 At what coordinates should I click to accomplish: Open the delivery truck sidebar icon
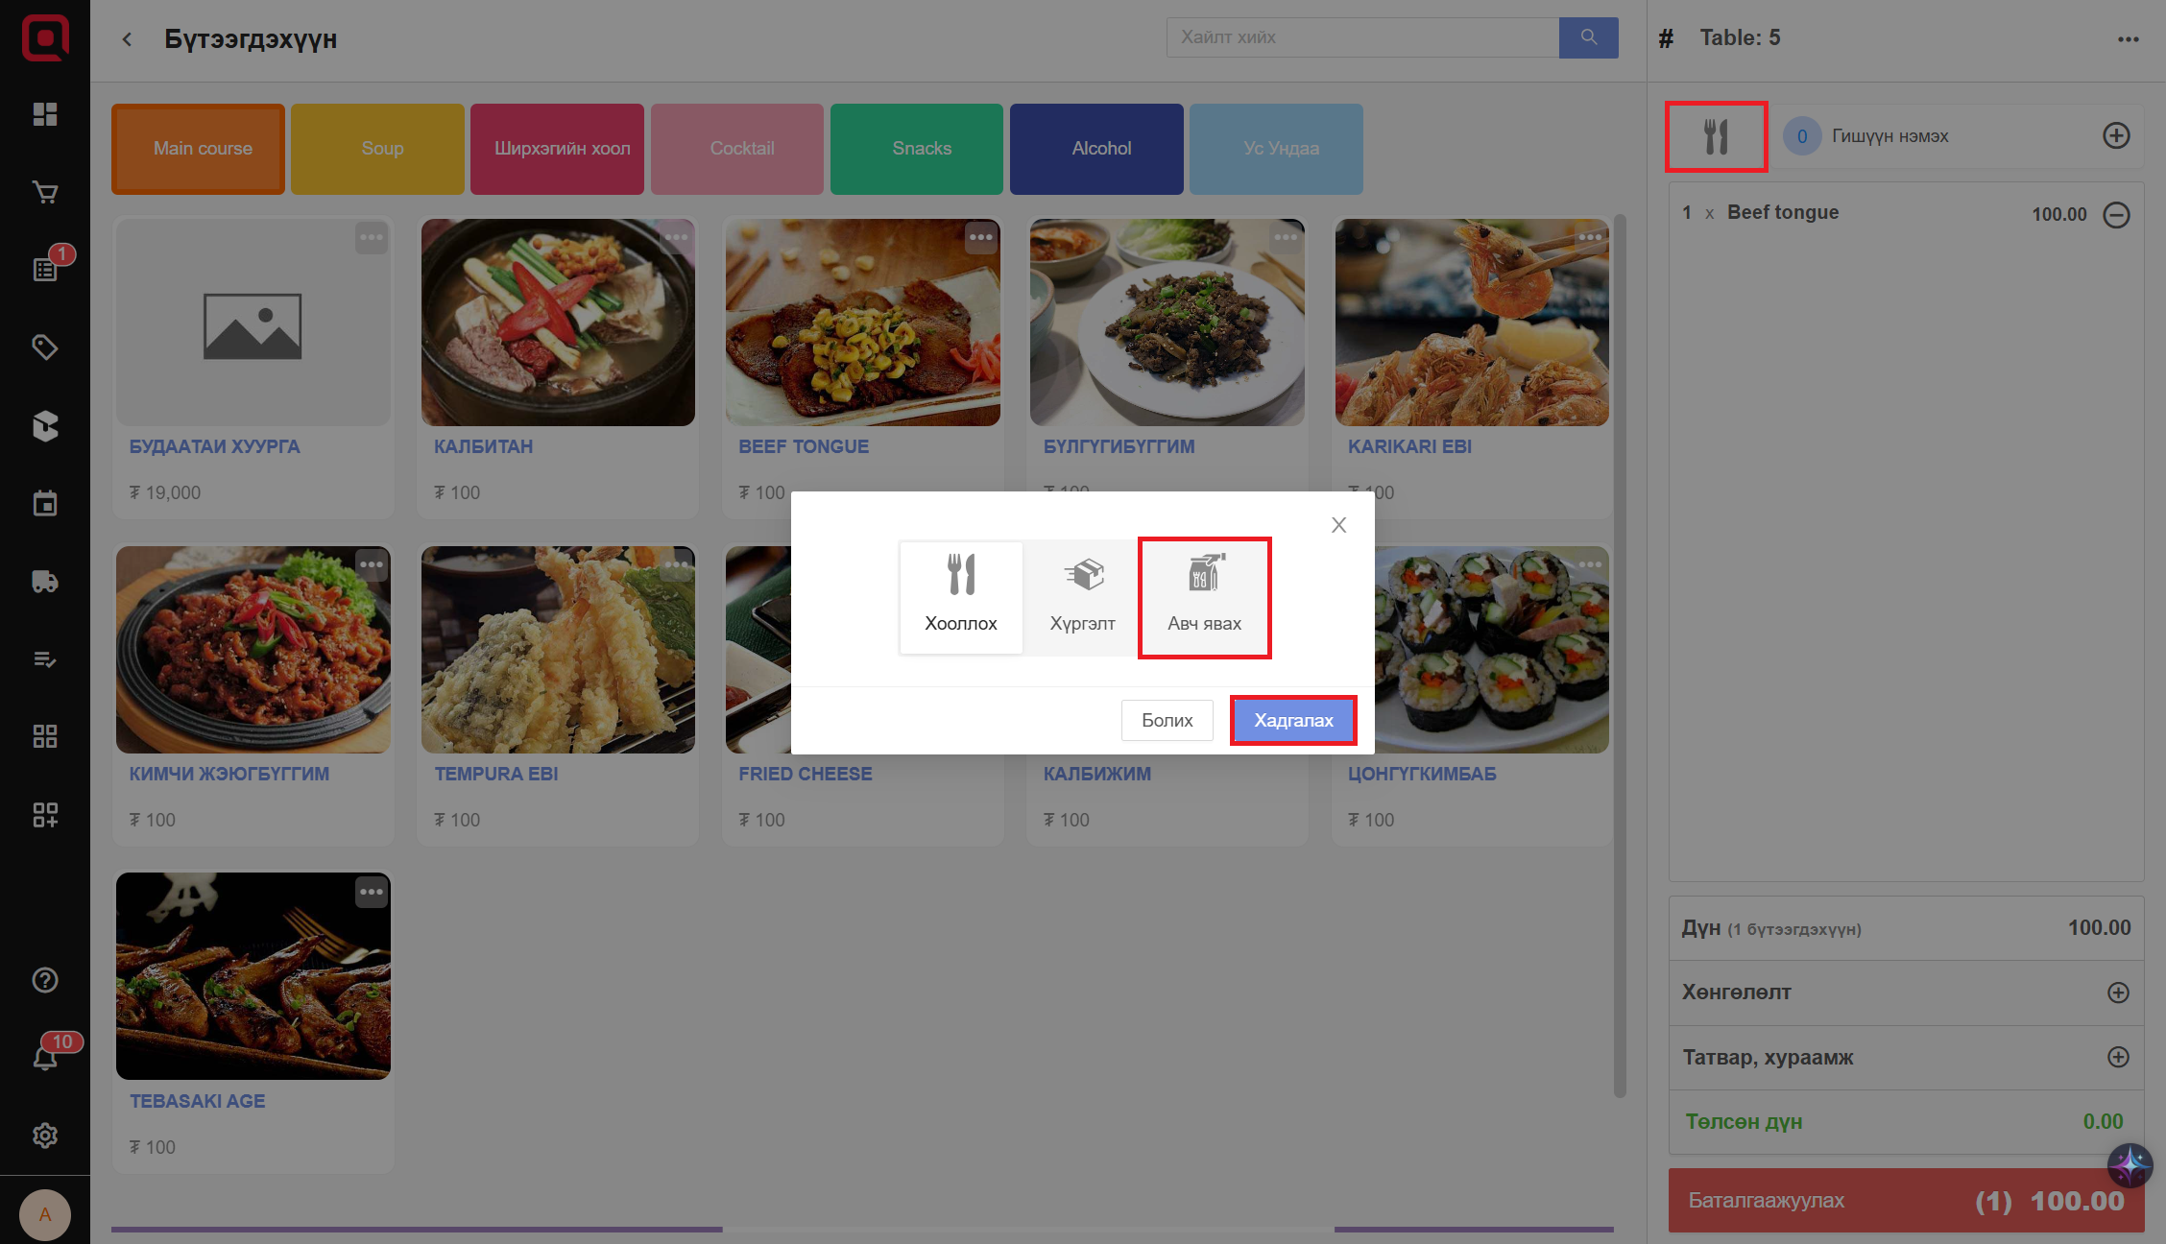45,582
